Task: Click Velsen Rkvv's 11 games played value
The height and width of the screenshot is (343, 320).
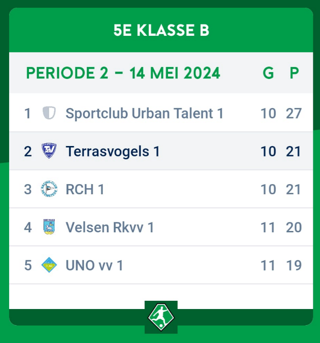Action: (x=268, y=227)
